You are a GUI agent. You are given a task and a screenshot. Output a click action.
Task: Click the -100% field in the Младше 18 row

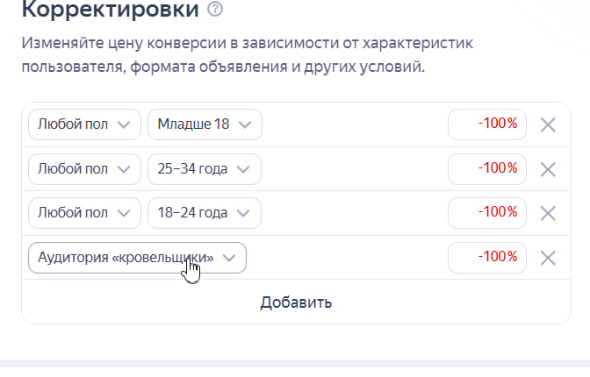487,124
